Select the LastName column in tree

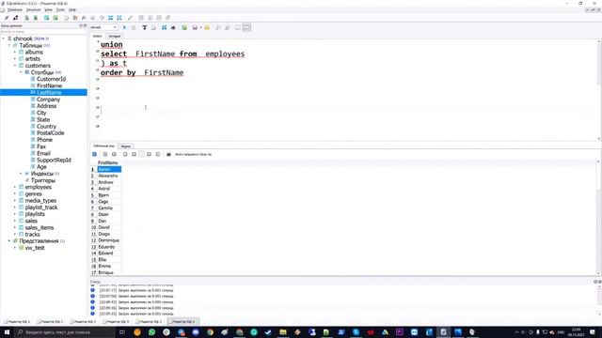tap(49, 92)
